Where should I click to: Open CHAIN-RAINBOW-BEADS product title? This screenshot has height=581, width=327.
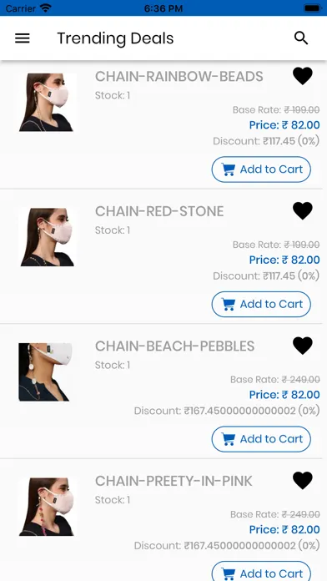click(179, 77)
